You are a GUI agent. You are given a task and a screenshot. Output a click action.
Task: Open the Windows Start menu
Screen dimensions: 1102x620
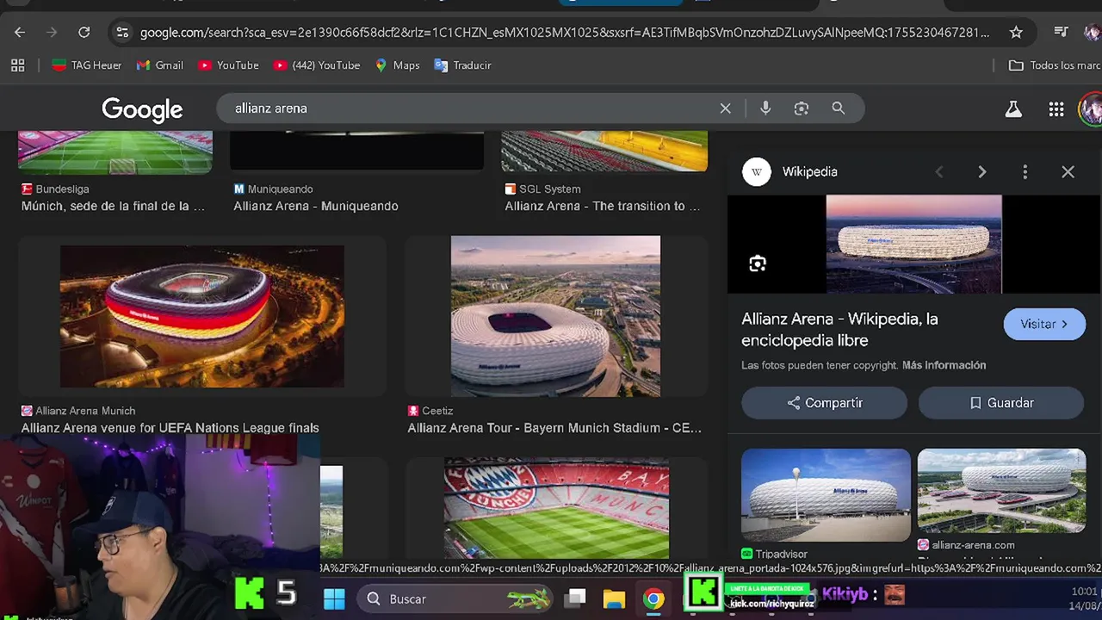334,598
